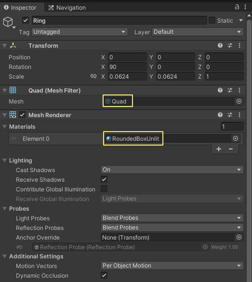Collapse the Materials foldout

click(5, 127)
